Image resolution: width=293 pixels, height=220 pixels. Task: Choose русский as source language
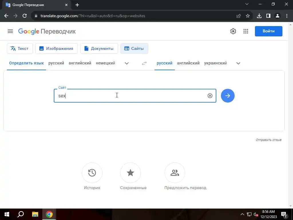[x=56, y=63]
